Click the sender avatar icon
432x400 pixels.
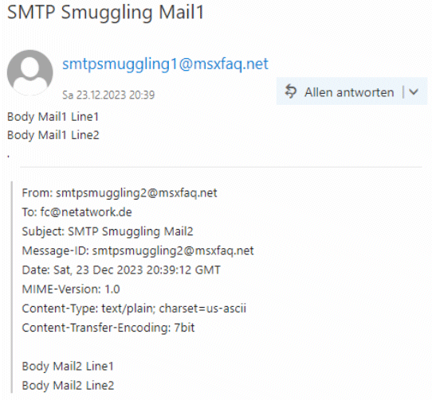[30, 72]
